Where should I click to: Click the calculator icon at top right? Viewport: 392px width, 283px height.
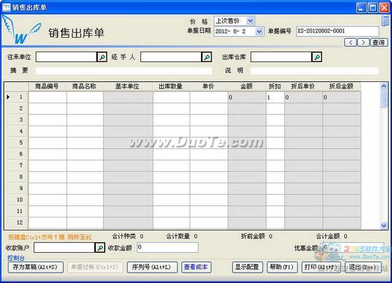coord(385,21)
